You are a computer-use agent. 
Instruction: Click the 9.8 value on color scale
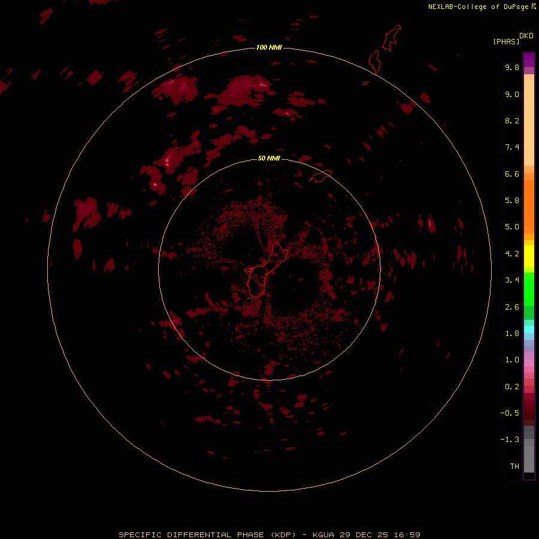pyautogui.click(x=512, y=67)
